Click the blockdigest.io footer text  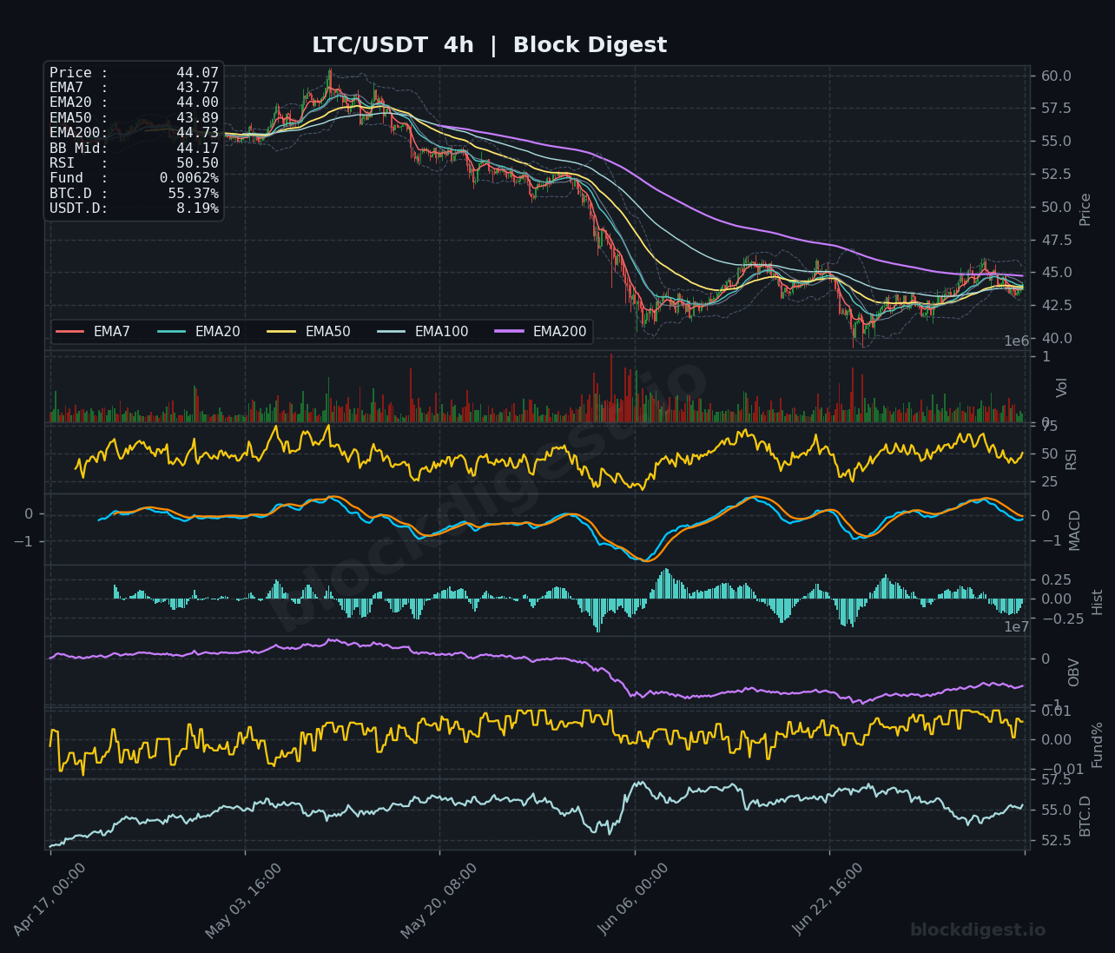(x=978, y=930)
